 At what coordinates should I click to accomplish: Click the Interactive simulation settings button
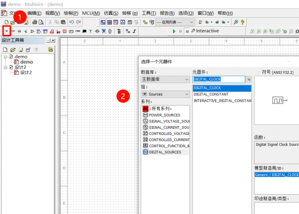[x=205, y=31]
